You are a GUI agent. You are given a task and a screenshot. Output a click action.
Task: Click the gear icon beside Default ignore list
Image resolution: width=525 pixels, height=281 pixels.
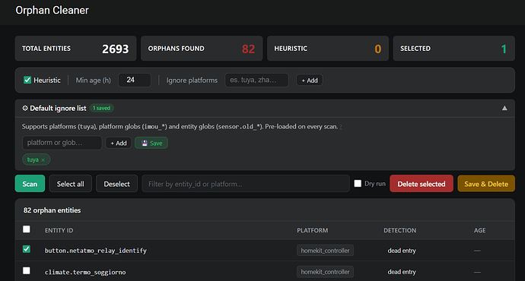25,109
